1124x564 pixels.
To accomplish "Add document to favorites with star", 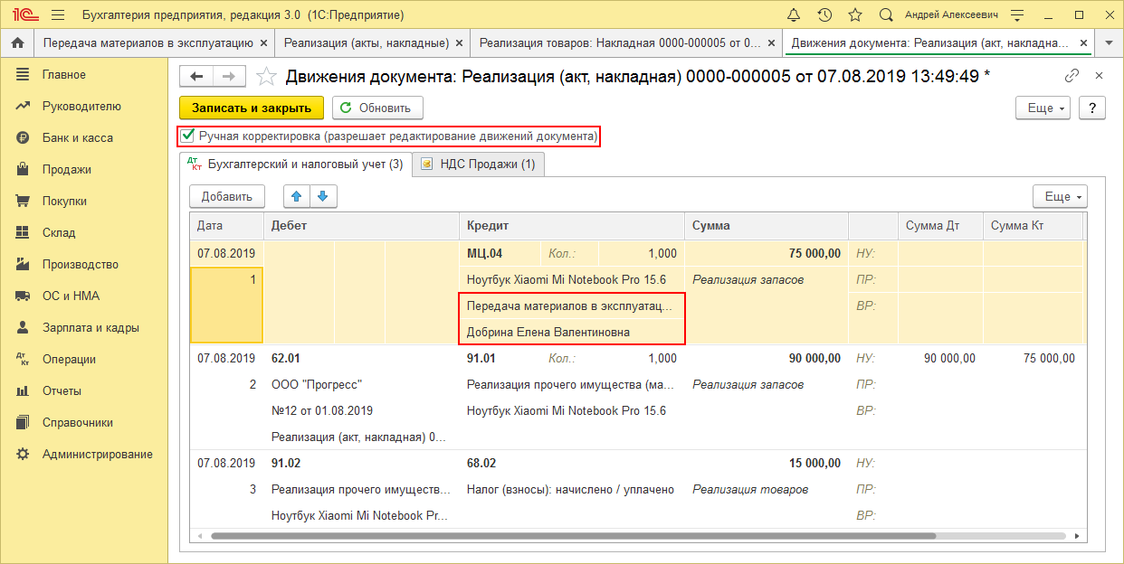I will point(266,77).
